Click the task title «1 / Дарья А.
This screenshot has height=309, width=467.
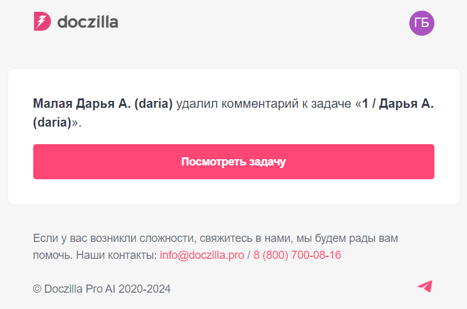(397, 104)
